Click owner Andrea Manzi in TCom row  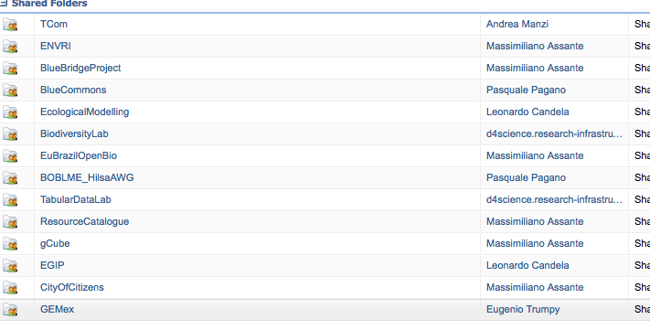coord(517,24)
